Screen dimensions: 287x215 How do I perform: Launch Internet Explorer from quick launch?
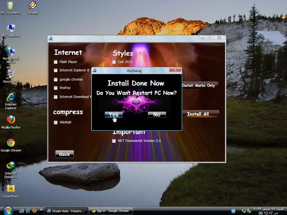pos(28,211)
